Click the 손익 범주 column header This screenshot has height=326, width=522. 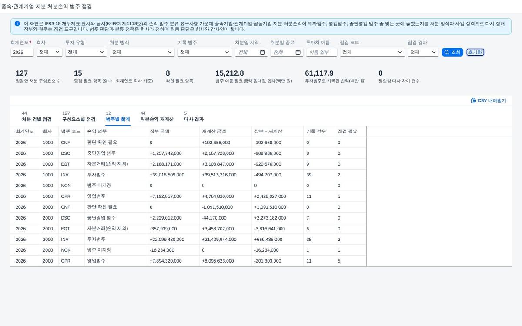116,131
